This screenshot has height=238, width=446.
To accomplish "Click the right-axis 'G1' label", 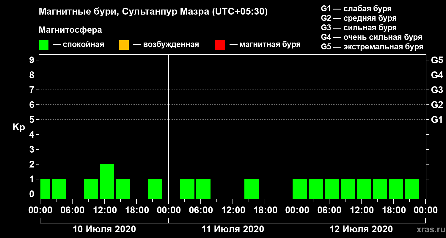I will point(437,120).
